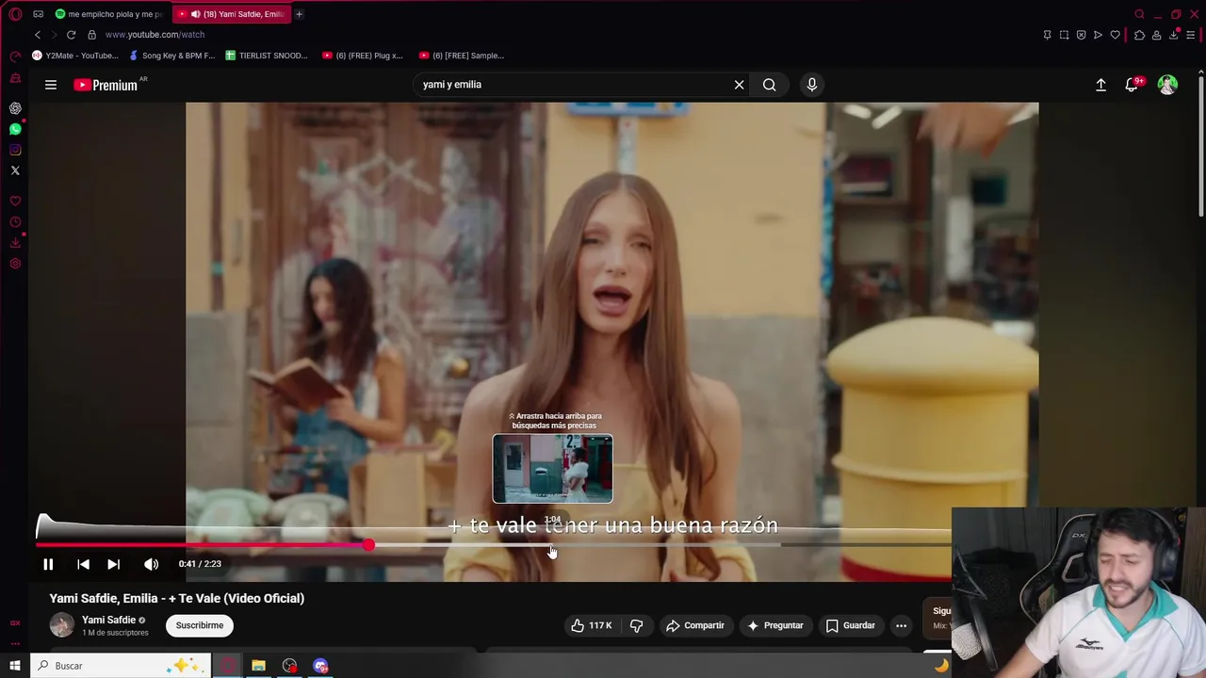Open the '(6) [FREE] Sample' bookmark

point(462,56)
